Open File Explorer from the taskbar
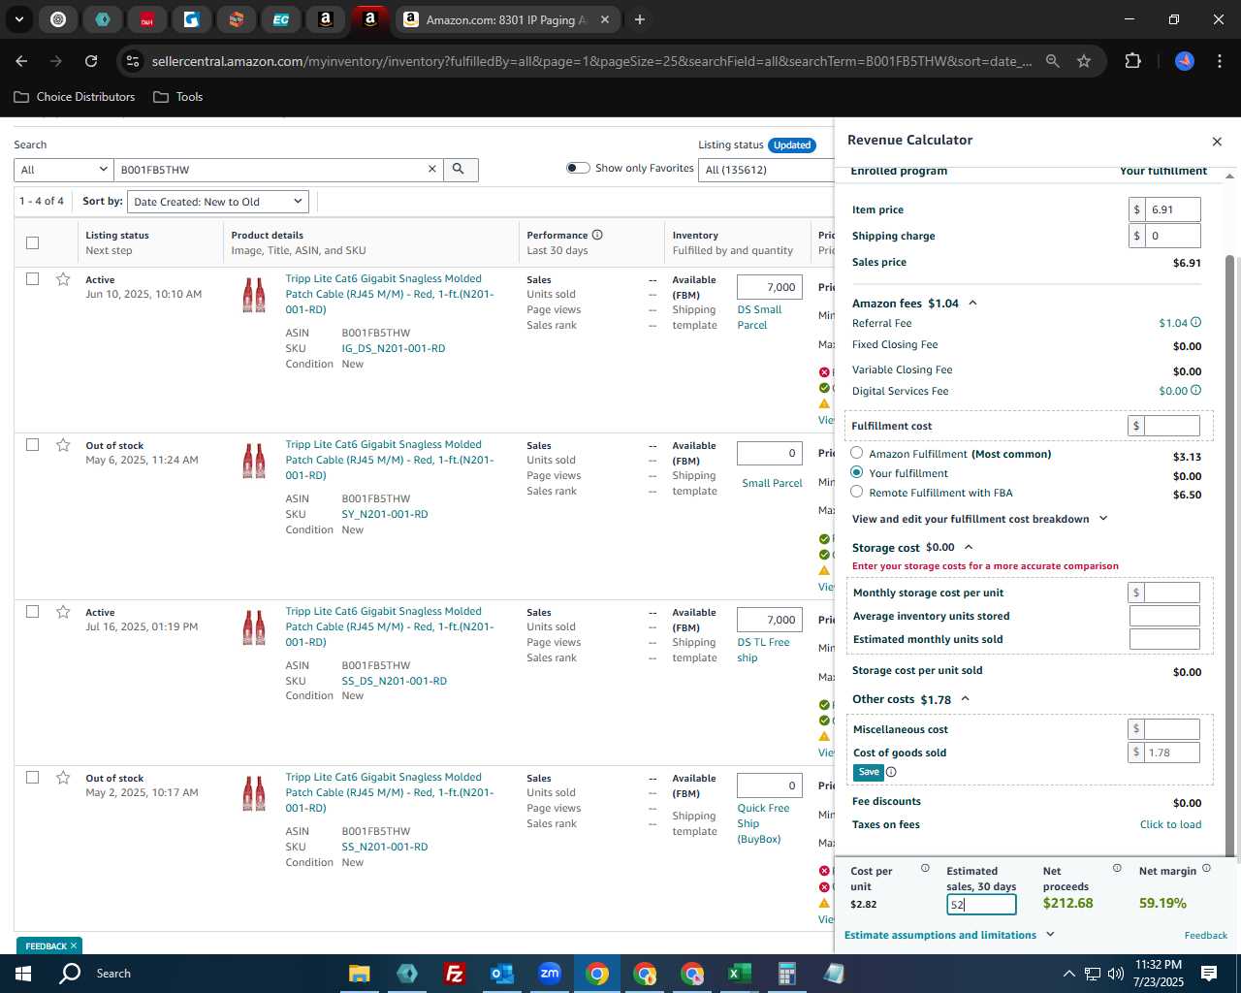This screenshot has height=993, width=1241. [359, 974]
